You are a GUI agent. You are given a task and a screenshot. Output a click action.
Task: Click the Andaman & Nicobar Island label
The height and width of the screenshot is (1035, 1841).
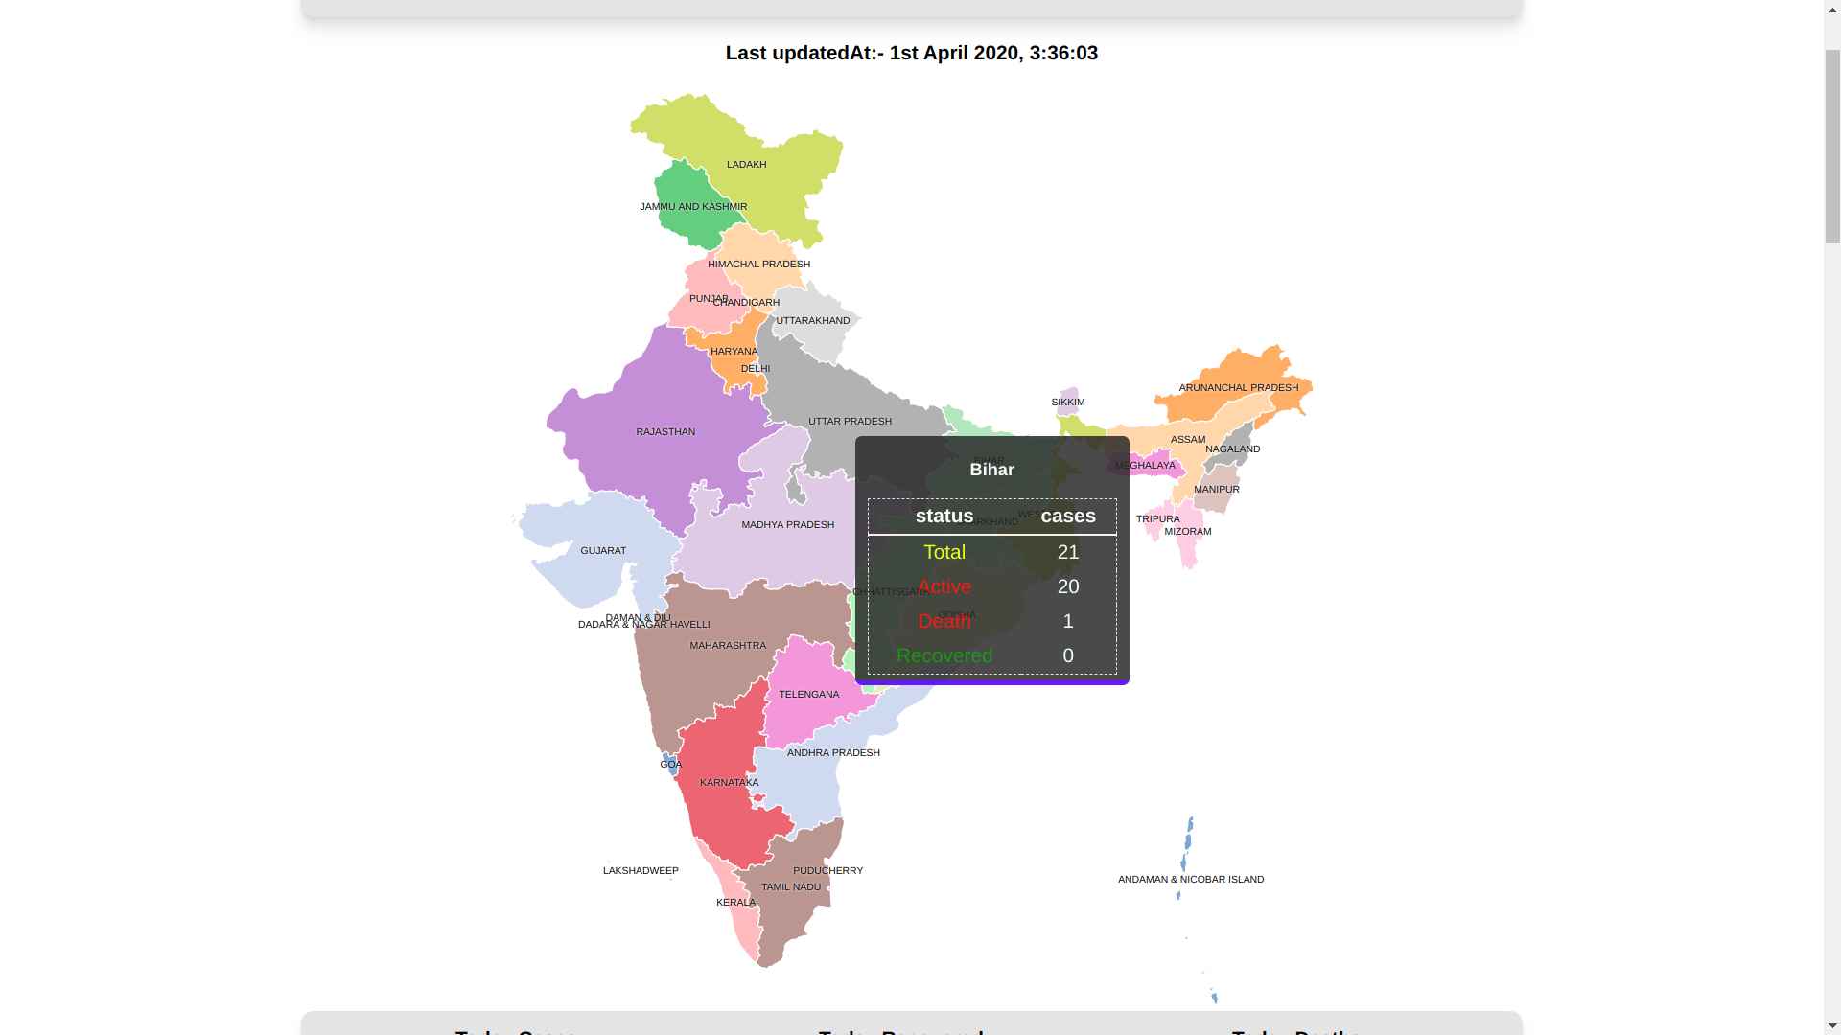1190,879
